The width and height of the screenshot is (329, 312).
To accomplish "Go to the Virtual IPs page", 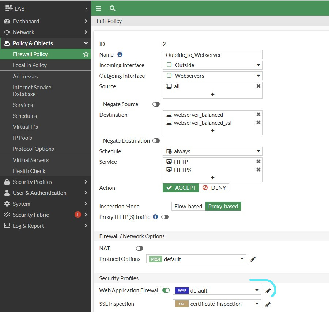I will [x=45, y=127].
